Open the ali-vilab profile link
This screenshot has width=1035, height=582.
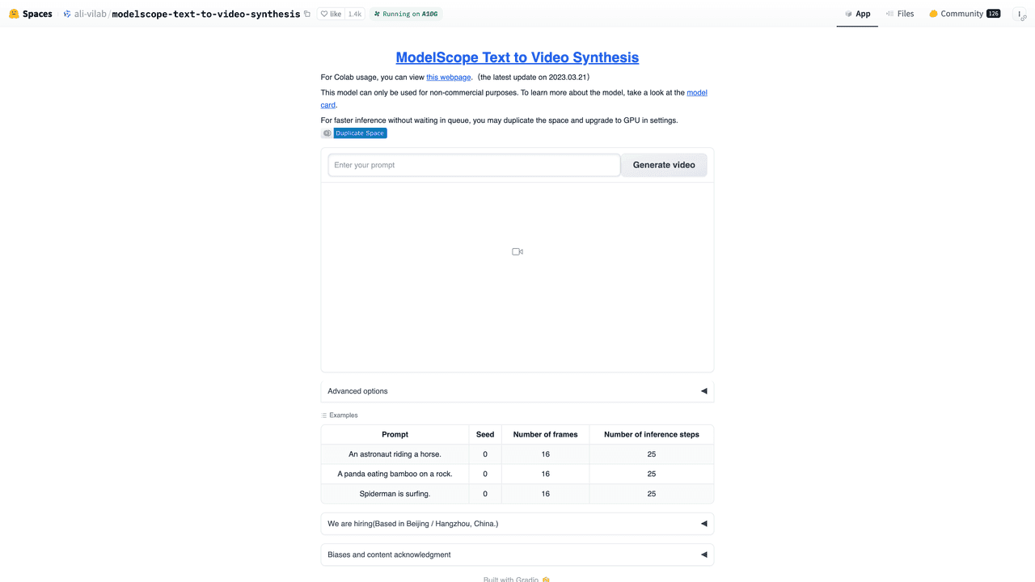pos(91,14)
